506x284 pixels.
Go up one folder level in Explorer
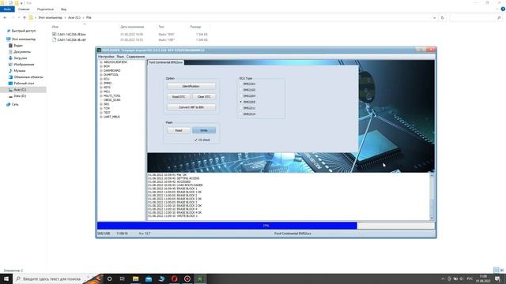(25, 17)
